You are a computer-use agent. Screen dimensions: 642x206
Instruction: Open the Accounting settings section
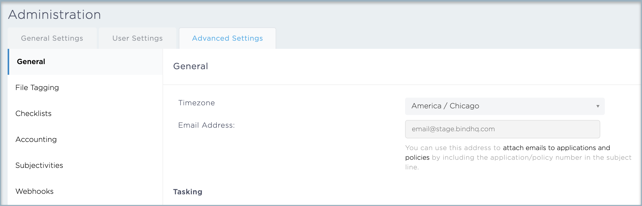[x=36, y=140]
